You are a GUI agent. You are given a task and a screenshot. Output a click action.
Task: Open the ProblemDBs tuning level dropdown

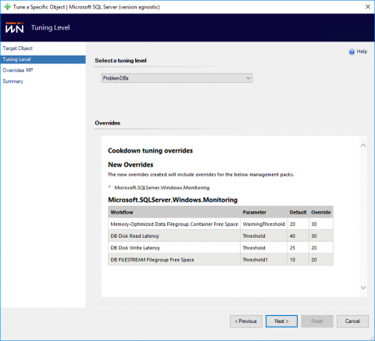[177, 78]
